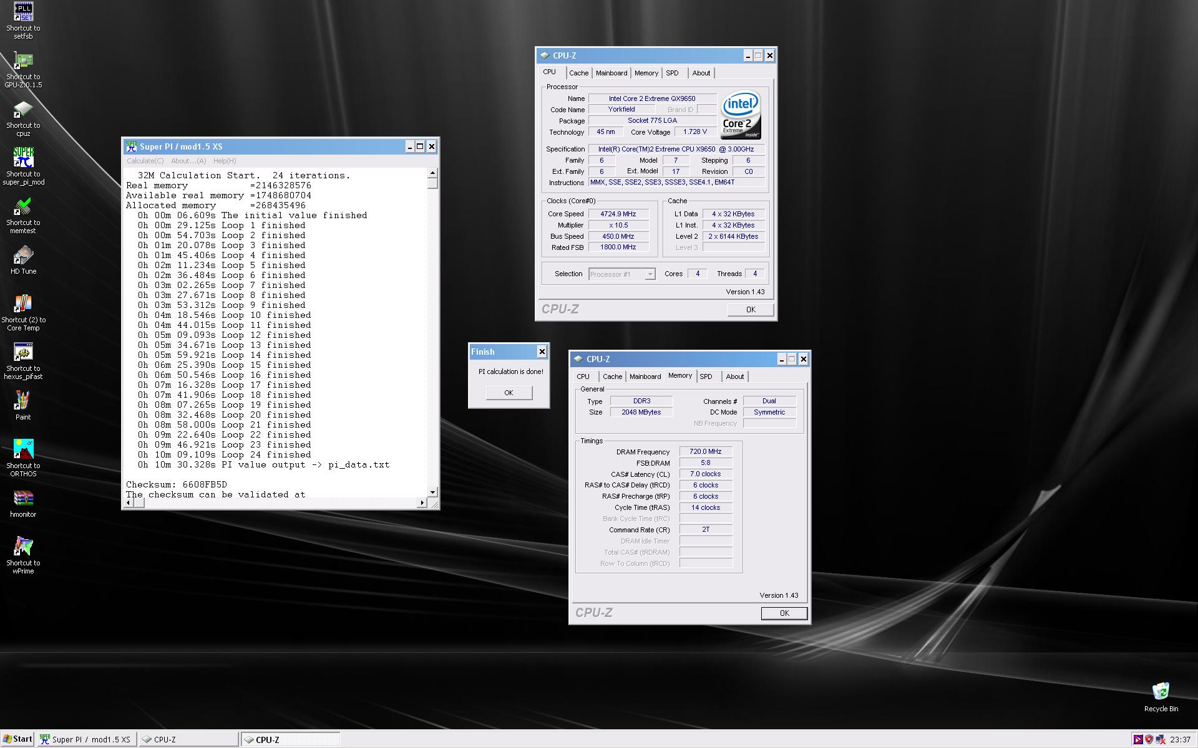Click the tray icon next to the clock
Viewport: 1198px width, 748px height.
point(1161,739)
